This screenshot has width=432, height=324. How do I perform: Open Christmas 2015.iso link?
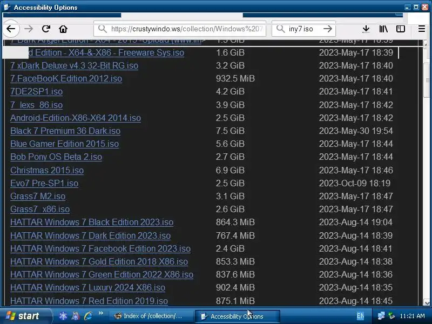pyautogui.click(x=47, y=170)
